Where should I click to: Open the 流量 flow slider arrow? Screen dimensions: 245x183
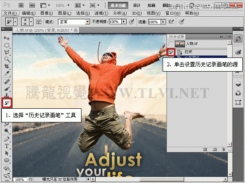click(163, 22)
